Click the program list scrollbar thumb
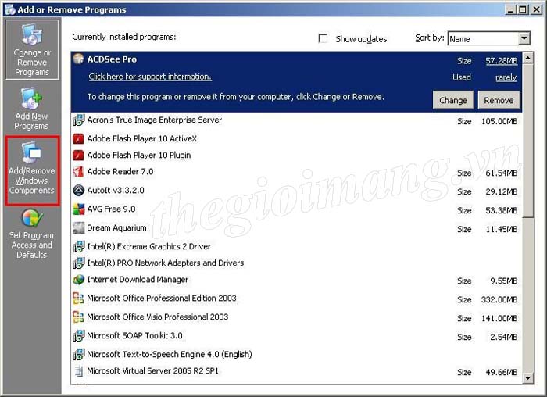 [528, 140]
